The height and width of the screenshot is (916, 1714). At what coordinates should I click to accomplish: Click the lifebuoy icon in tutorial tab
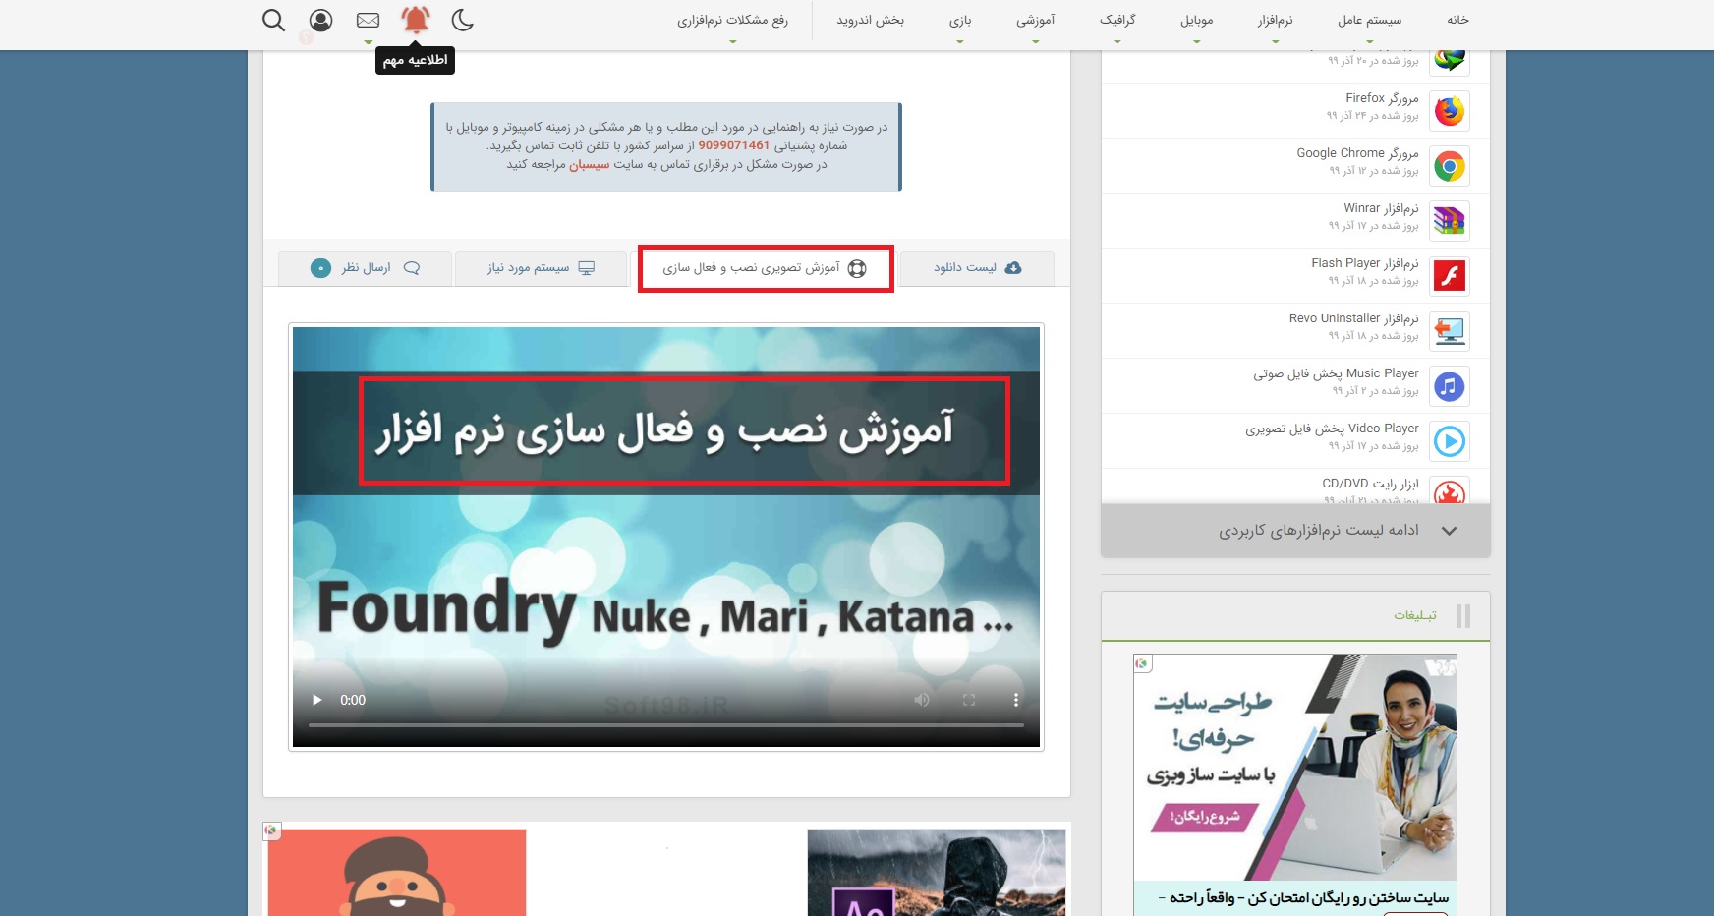coord(857,268)
